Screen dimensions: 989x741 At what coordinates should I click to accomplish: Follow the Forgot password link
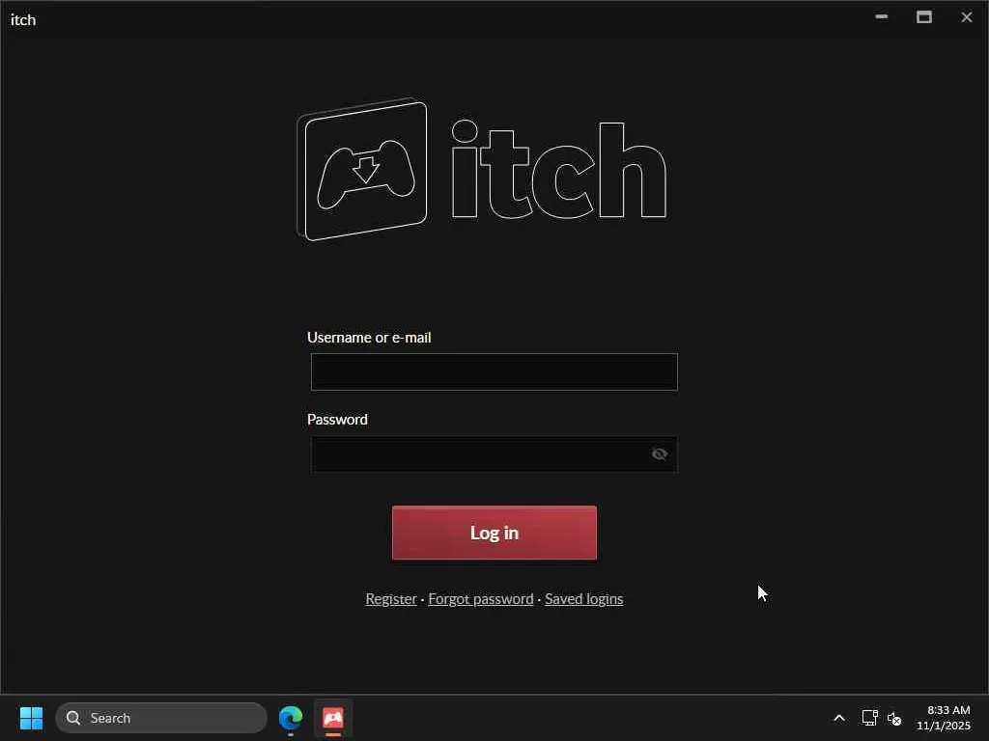[481, 598]
